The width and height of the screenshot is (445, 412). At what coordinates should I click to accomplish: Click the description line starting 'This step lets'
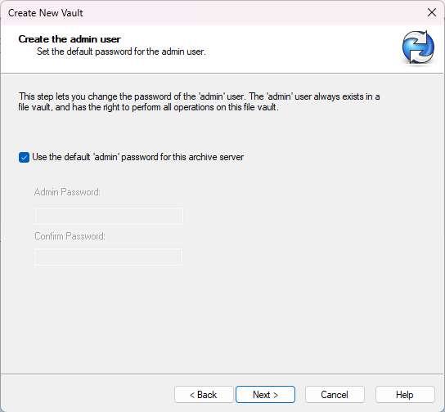click(x=200, y=96)
